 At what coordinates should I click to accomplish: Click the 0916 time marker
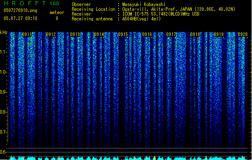pos(147,34)
